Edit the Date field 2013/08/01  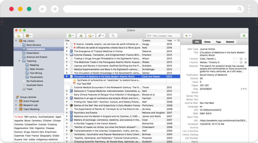tap(206, 89)
